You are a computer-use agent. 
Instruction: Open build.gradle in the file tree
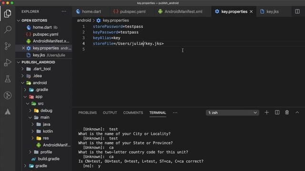(49, 159)
